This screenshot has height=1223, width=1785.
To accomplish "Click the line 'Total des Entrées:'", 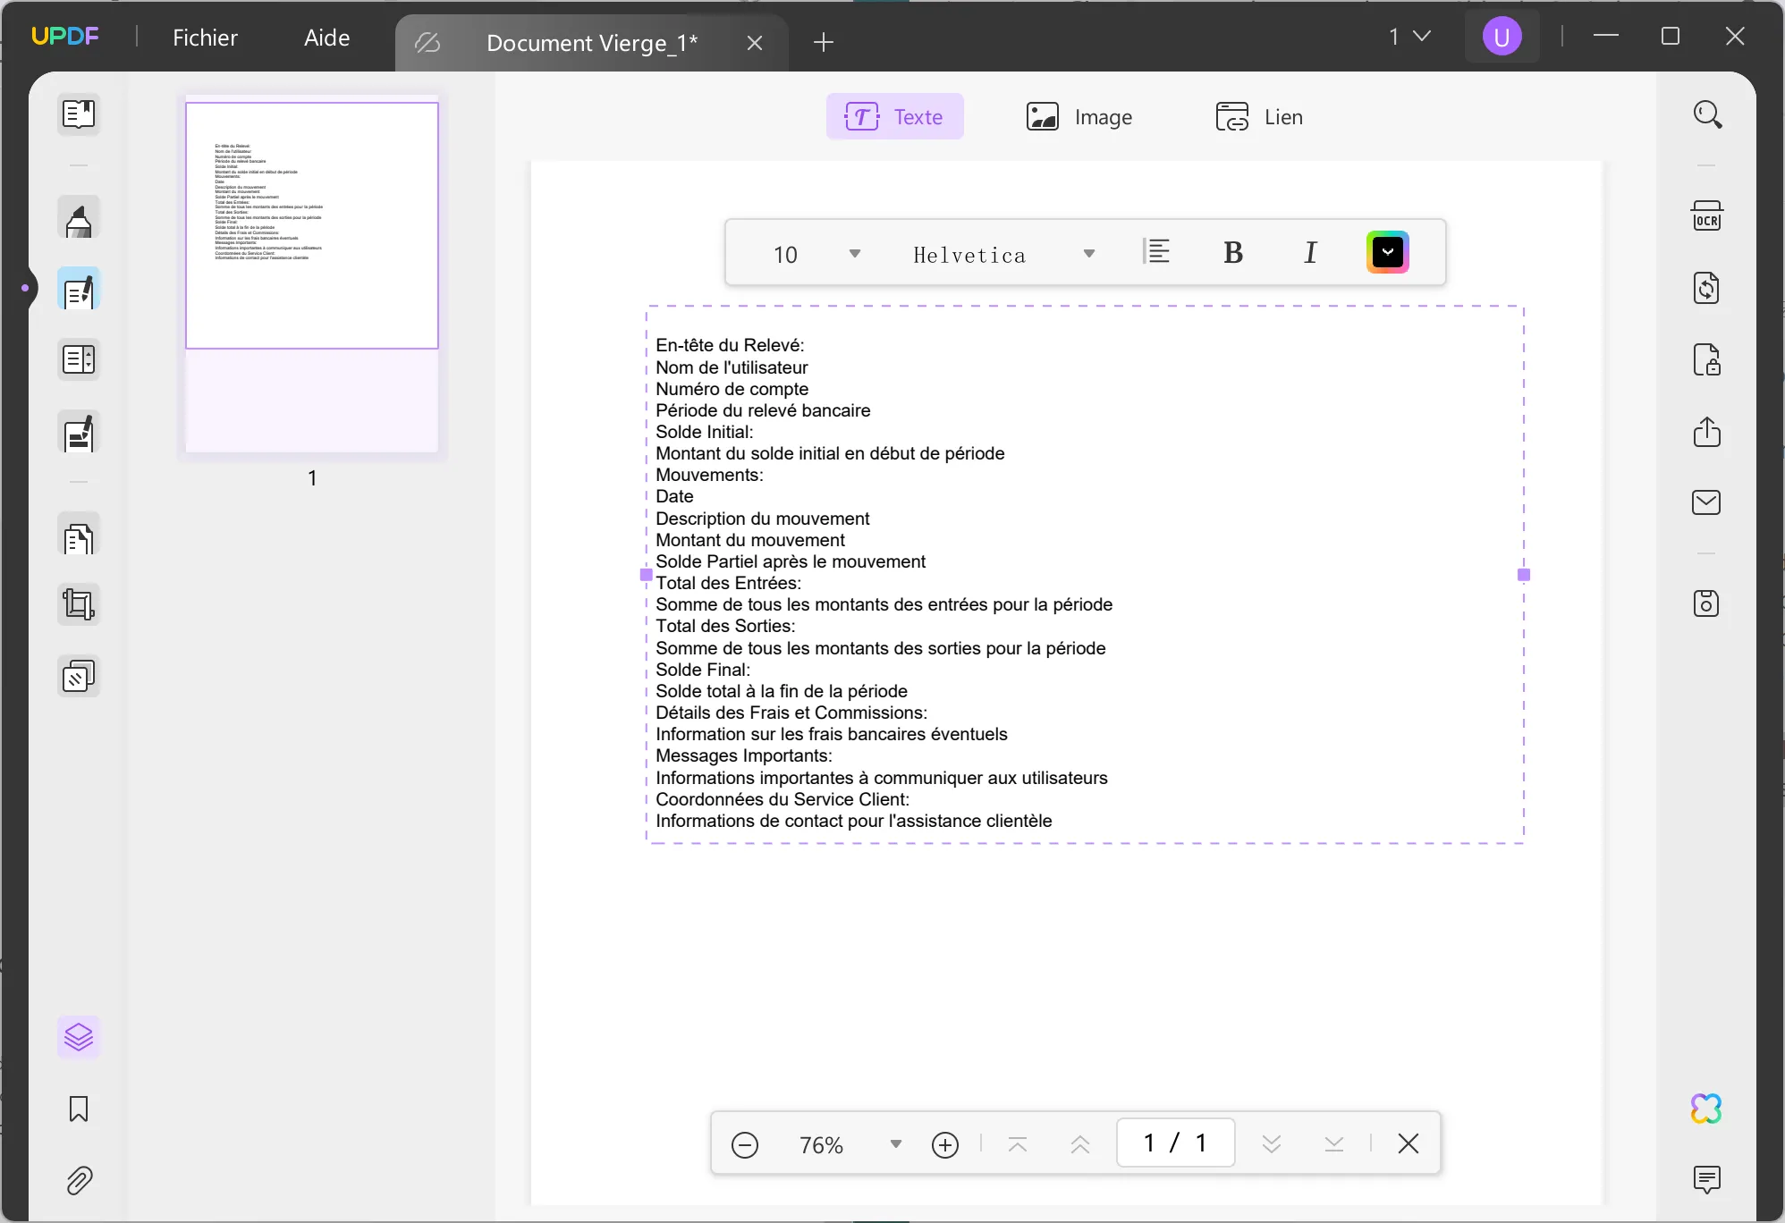I will [728, 583].
